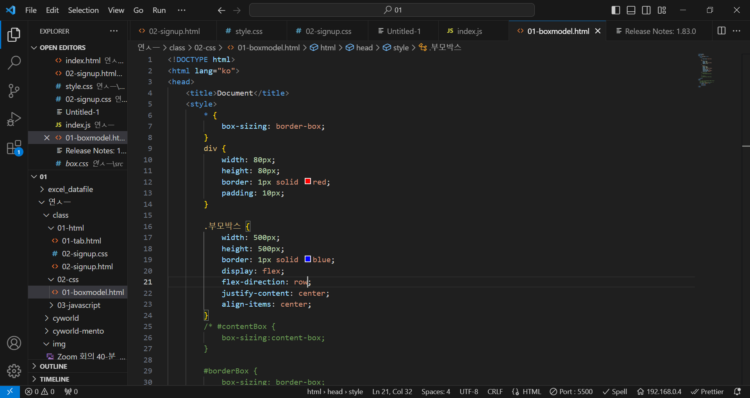Open the Explorer view in activity bar

click(14, 35)
